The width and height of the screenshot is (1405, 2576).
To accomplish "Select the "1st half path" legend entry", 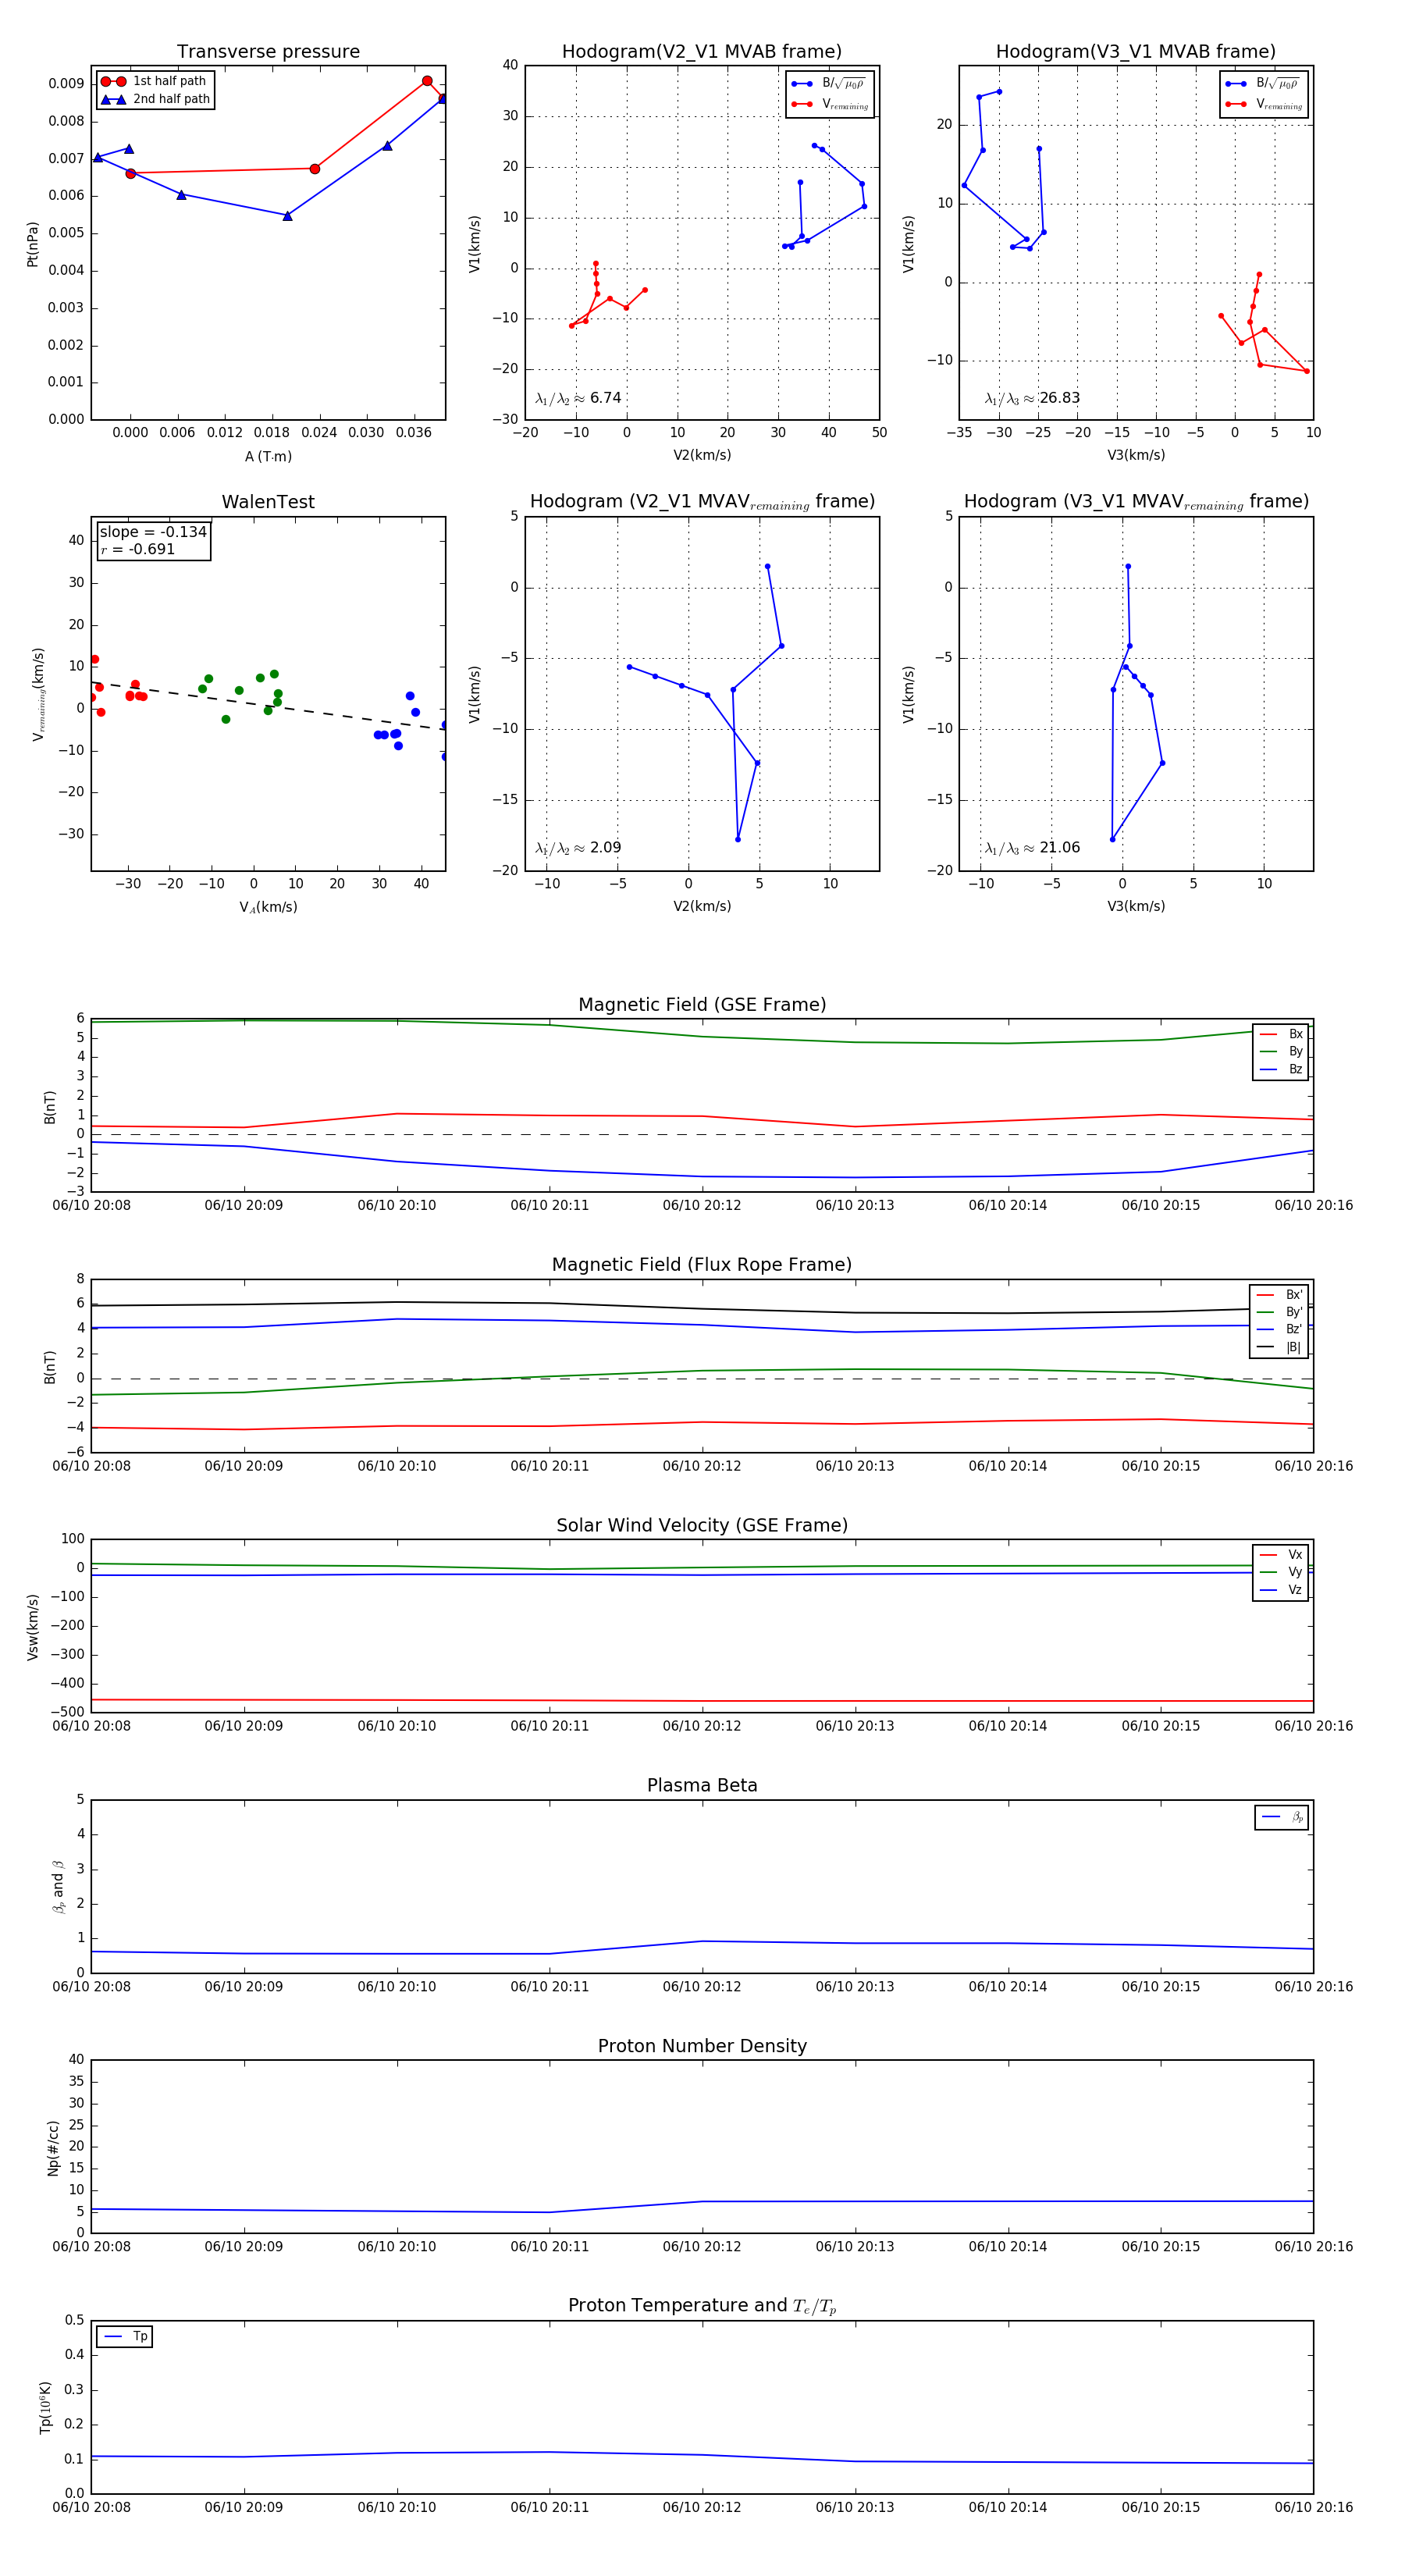I will click(x=154, y=81).
